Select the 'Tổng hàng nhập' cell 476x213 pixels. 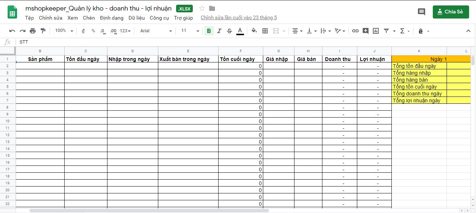[419, 73]
